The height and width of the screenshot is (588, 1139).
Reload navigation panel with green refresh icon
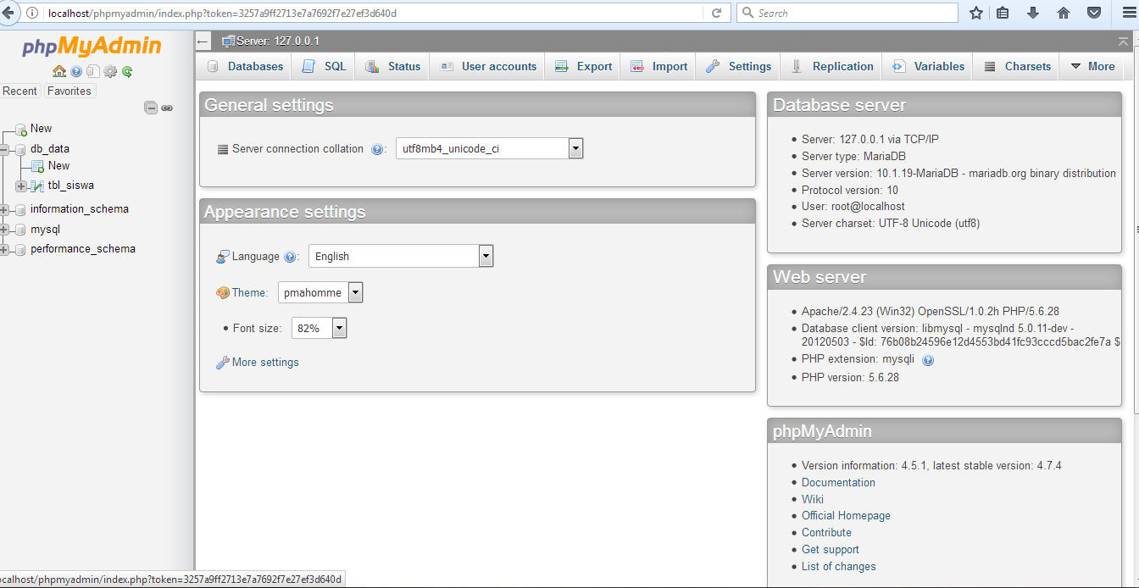pyautogui.click(x=127, y=72)
